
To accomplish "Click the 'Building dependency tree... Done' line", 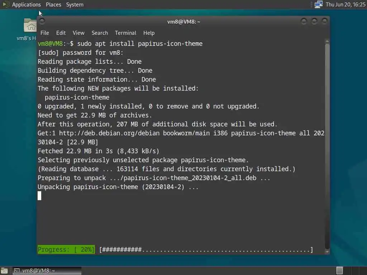I will (x=95, y=71).
